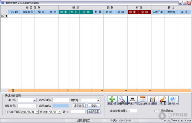
Task: Focus the 备注 query input field
Action: pos(78,112)
